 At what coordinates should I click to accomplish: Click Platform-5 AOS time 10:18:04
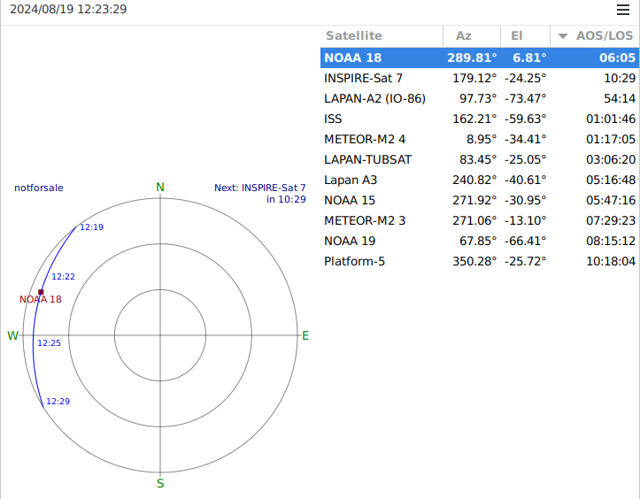611,262
